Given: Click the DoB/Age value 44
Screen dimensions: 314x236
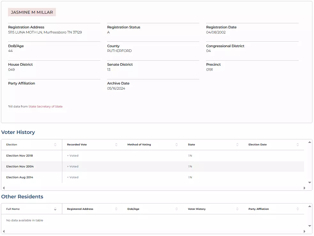Looking at the screenshot, I should tap(11, 51).
